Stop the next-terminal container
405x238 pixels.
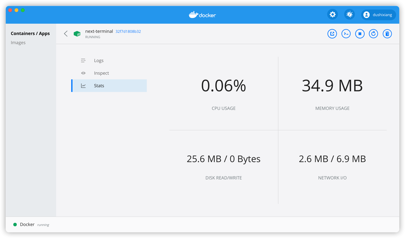(360, 34)
